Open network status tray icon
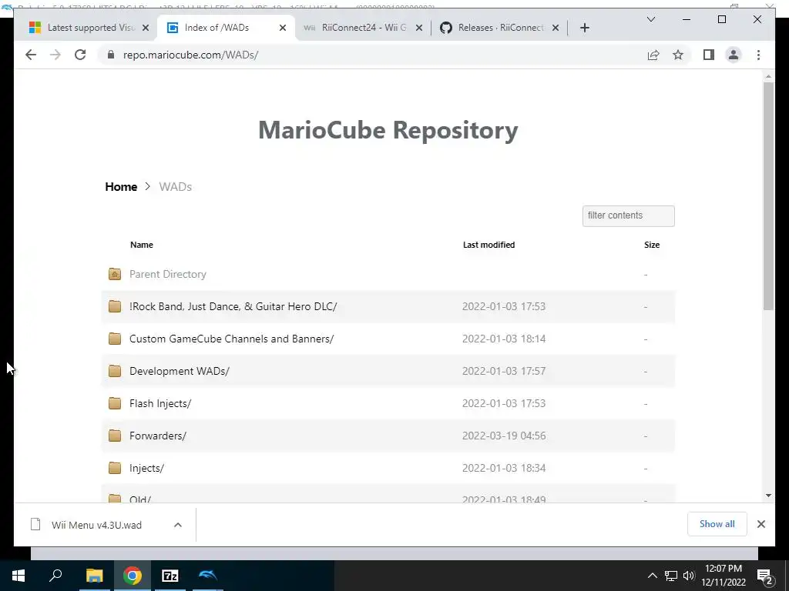The height and width of the screenshot is (591, 789). pos(671,576)
